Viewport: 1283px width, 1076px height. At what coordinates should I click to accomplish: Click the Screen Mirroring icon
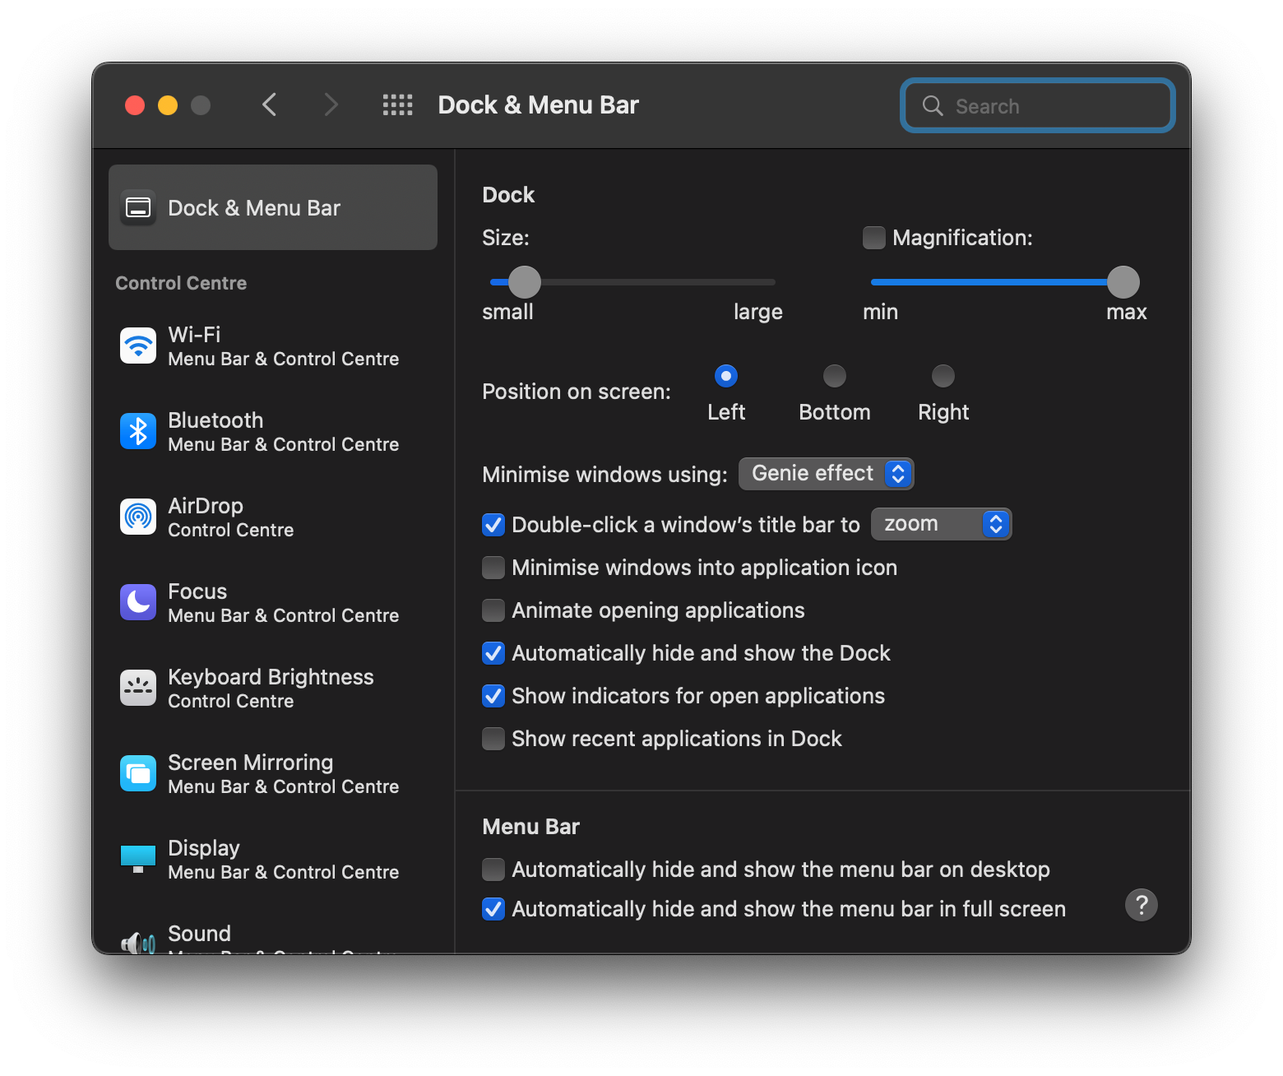[x=137, y=772]
